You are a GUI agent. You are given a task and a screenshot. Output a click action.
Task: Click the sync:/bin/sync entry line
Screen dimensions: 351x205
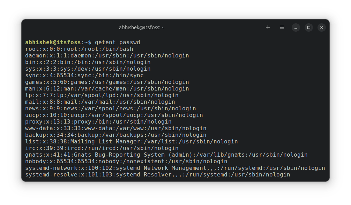click(x=84, y=75)
